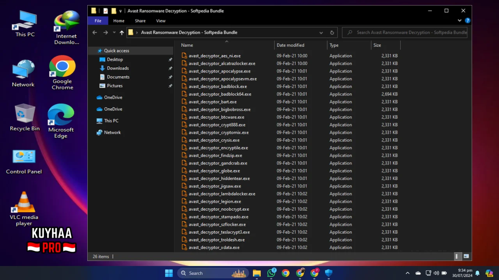This screenshot has width=499, height=280.
Task: Click the New folder quick access icon
Action: click(x=113, y=11)
